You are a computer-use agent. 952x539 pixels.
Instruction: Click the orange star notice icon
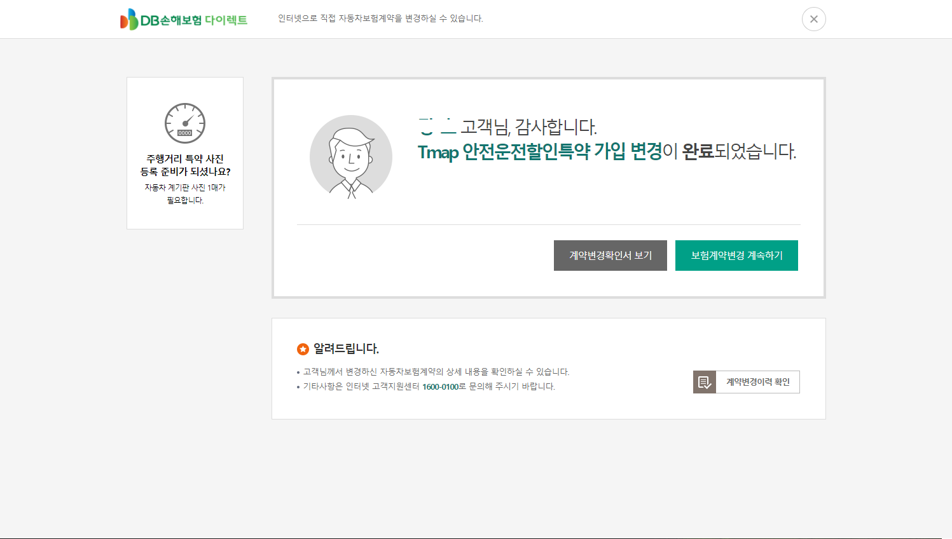tap(303, 349)
